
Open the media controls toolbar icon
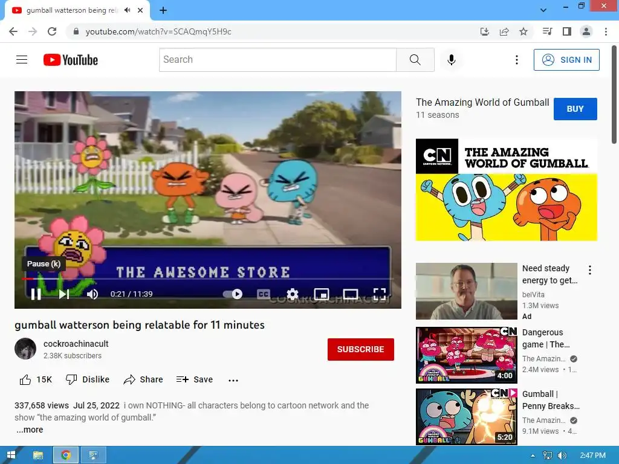pyautogui.click(x=547, y=31)
